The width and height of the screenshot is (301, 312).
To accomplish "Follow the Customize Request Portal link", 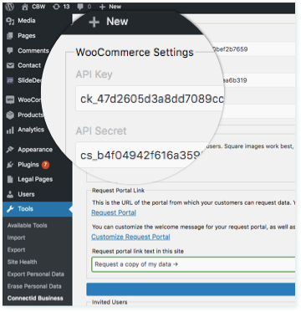I will click(130, 237).
